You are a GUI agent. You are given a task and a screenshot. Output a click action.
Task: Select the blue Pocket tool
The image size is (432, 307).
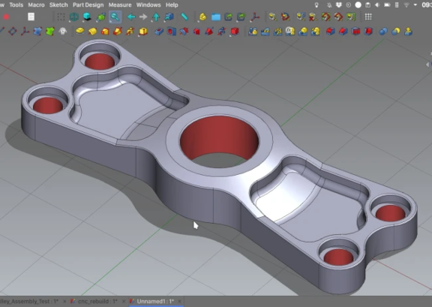coord(159,32)
